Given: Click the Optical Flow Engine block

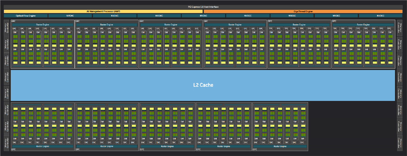Looking at the screenshot, I should 26,15.
